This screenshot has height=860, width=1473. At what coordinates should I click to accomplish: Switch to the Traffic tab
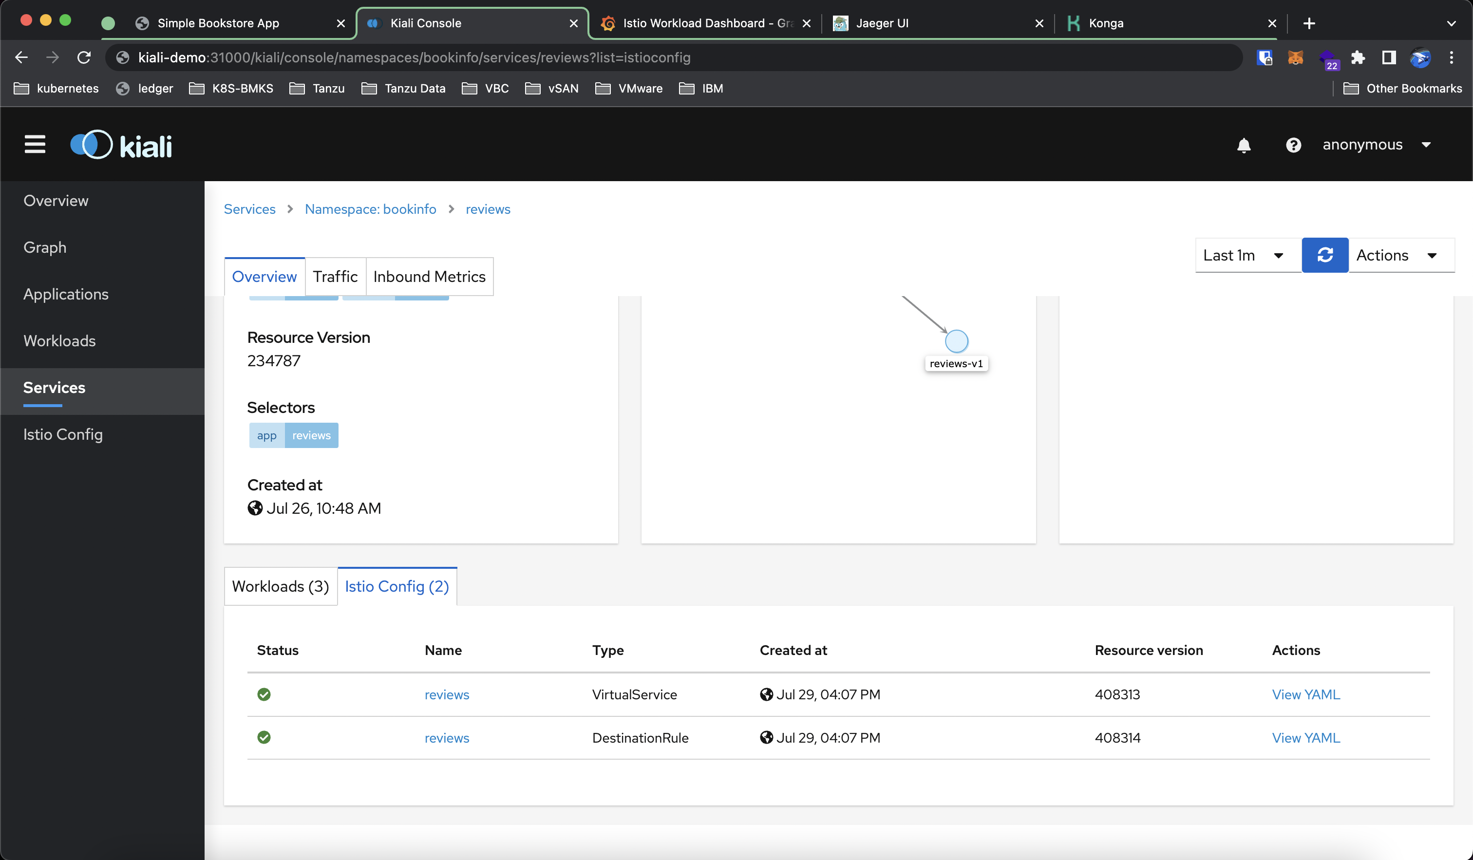[335, 277]
